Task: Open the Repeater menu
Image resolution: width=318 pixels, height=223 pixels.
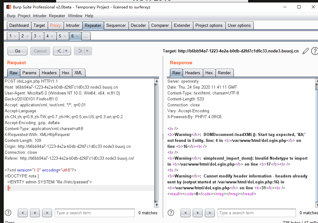Action: [x=57, y=16]
